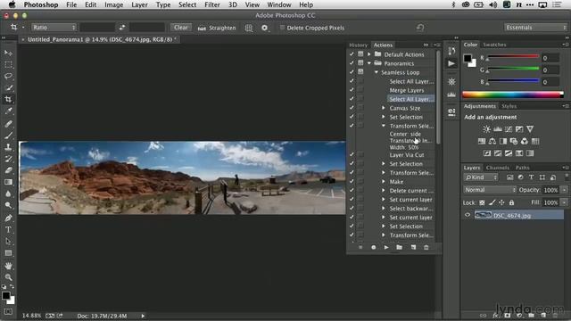571x321 pixels.
Task: Click the foreground color swatch in toolbox
Action: [x=6, y=295]
